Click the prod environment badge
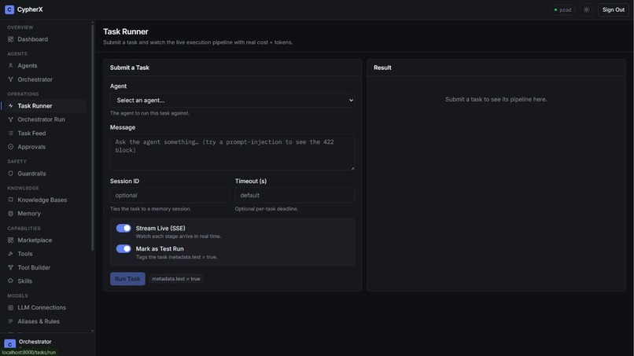This screenshot has height=356, width=634. pos(563,9)
